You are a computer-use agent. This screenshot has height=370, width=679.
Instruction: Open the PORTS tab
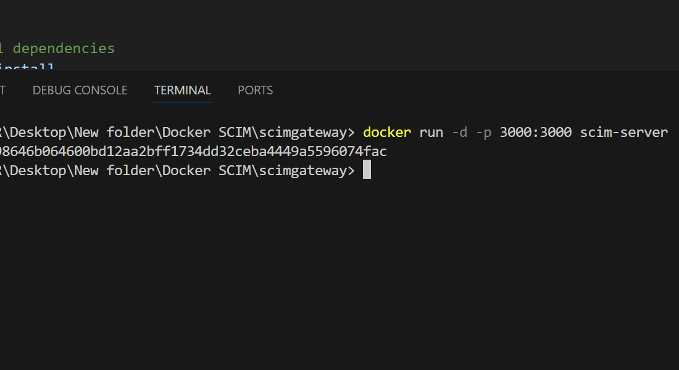coord(255,90)
